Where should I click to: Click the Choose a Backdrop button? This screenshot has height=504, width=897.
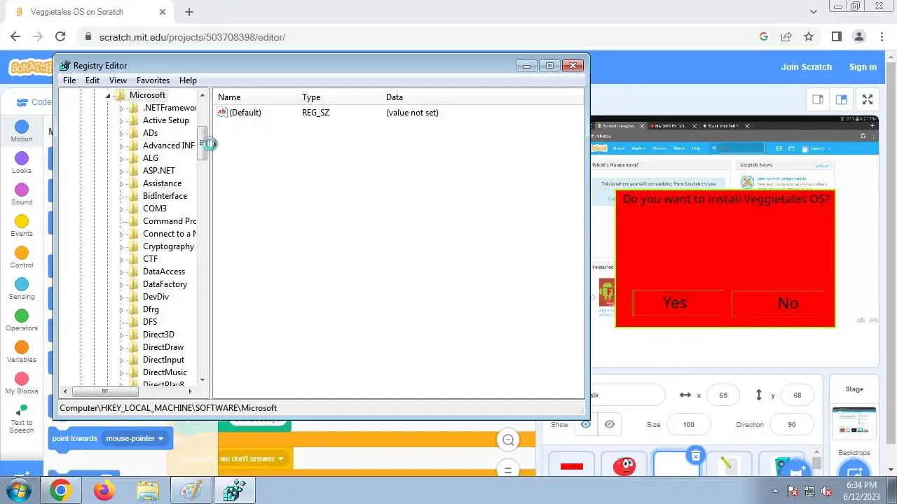(x=853, y=470)
